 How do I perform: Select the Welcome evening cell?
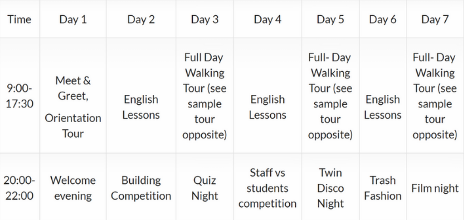coord(73,188)
